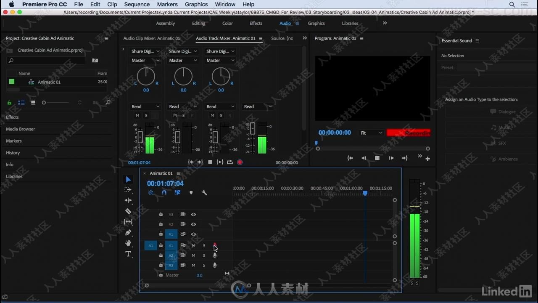Open third channel Read automation dropdown

pyautogui.click(x=221, y=106)
